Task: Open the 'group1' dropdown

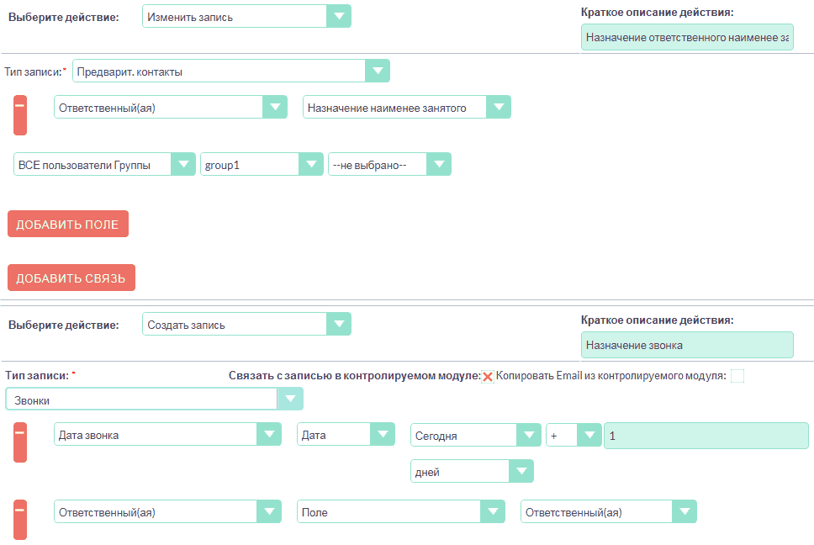Action: (262, 165)
